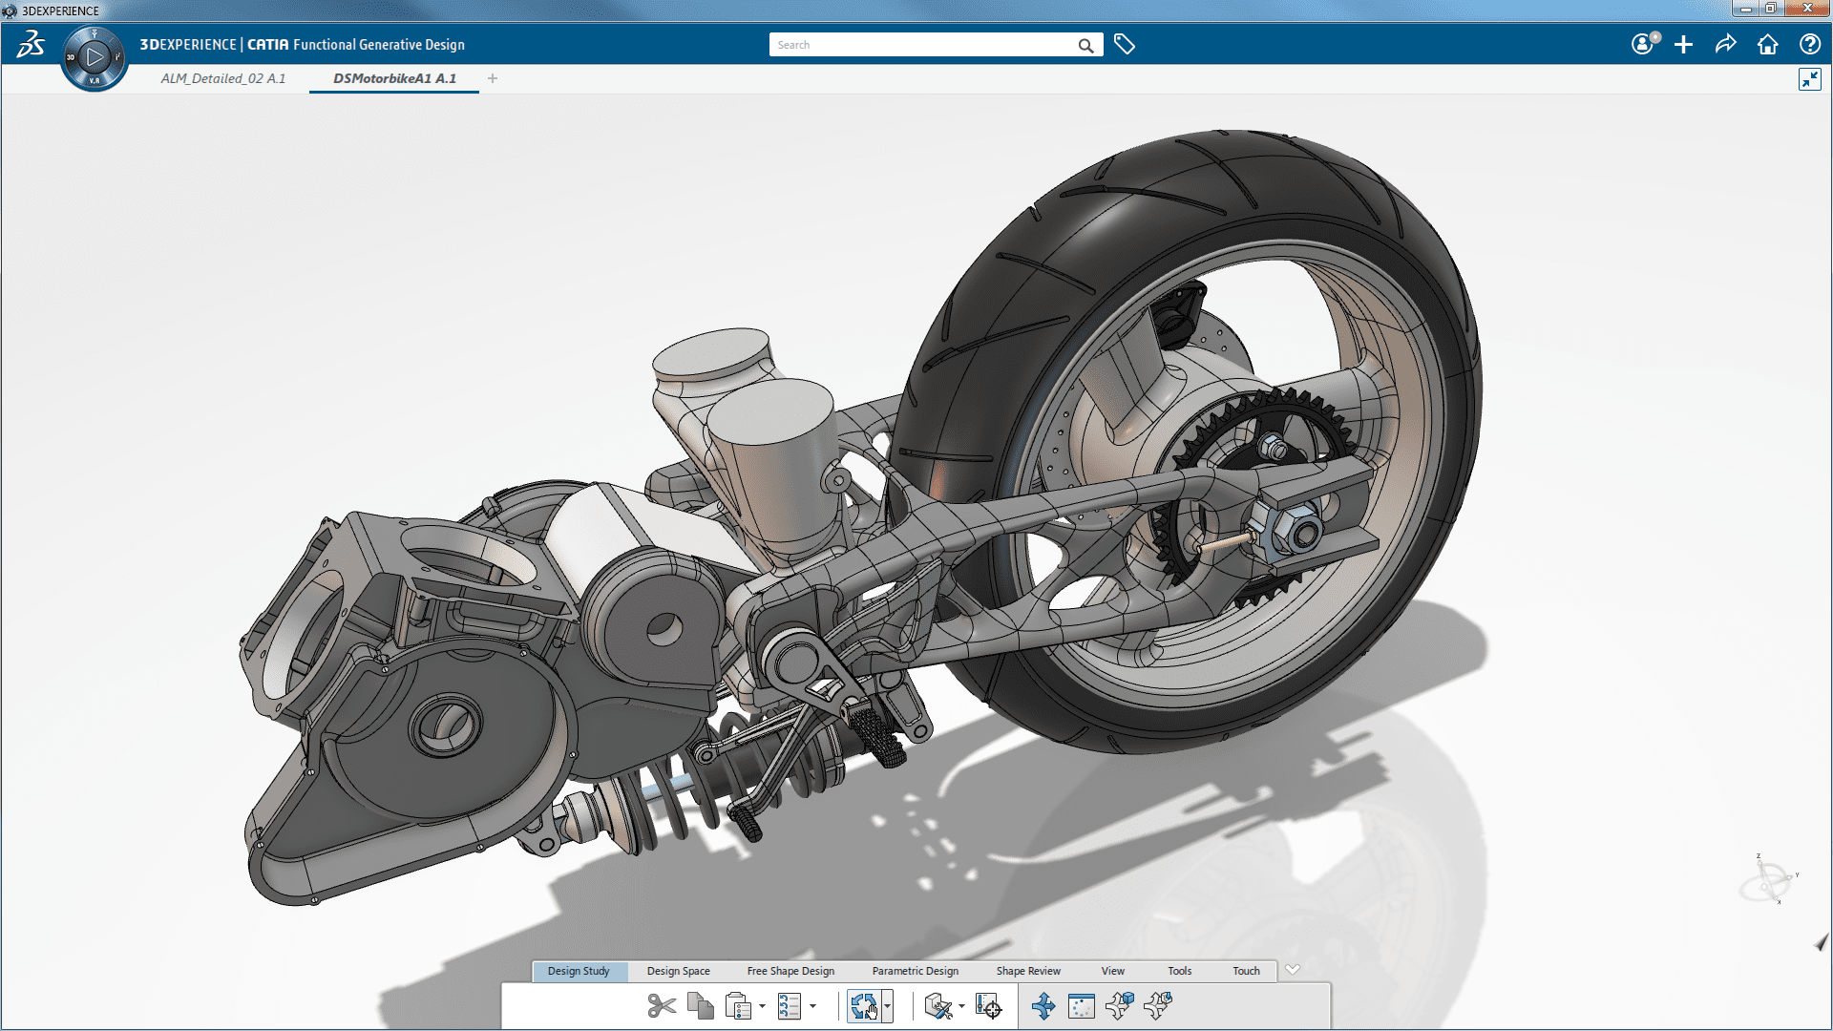Select the move/translate tool icon
Viewport: 1833px width, 1031px height.
point(1040,1006)
